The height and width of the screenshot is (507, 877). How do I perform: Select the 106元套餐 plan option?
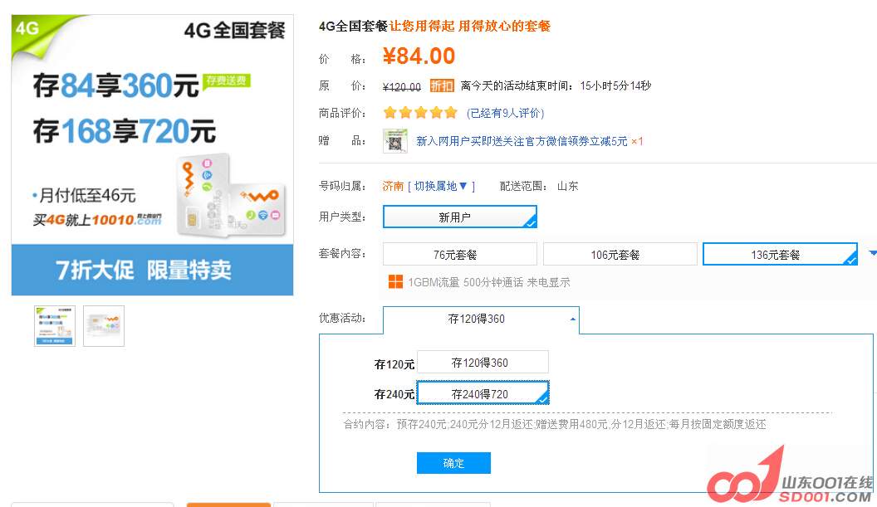620,255
